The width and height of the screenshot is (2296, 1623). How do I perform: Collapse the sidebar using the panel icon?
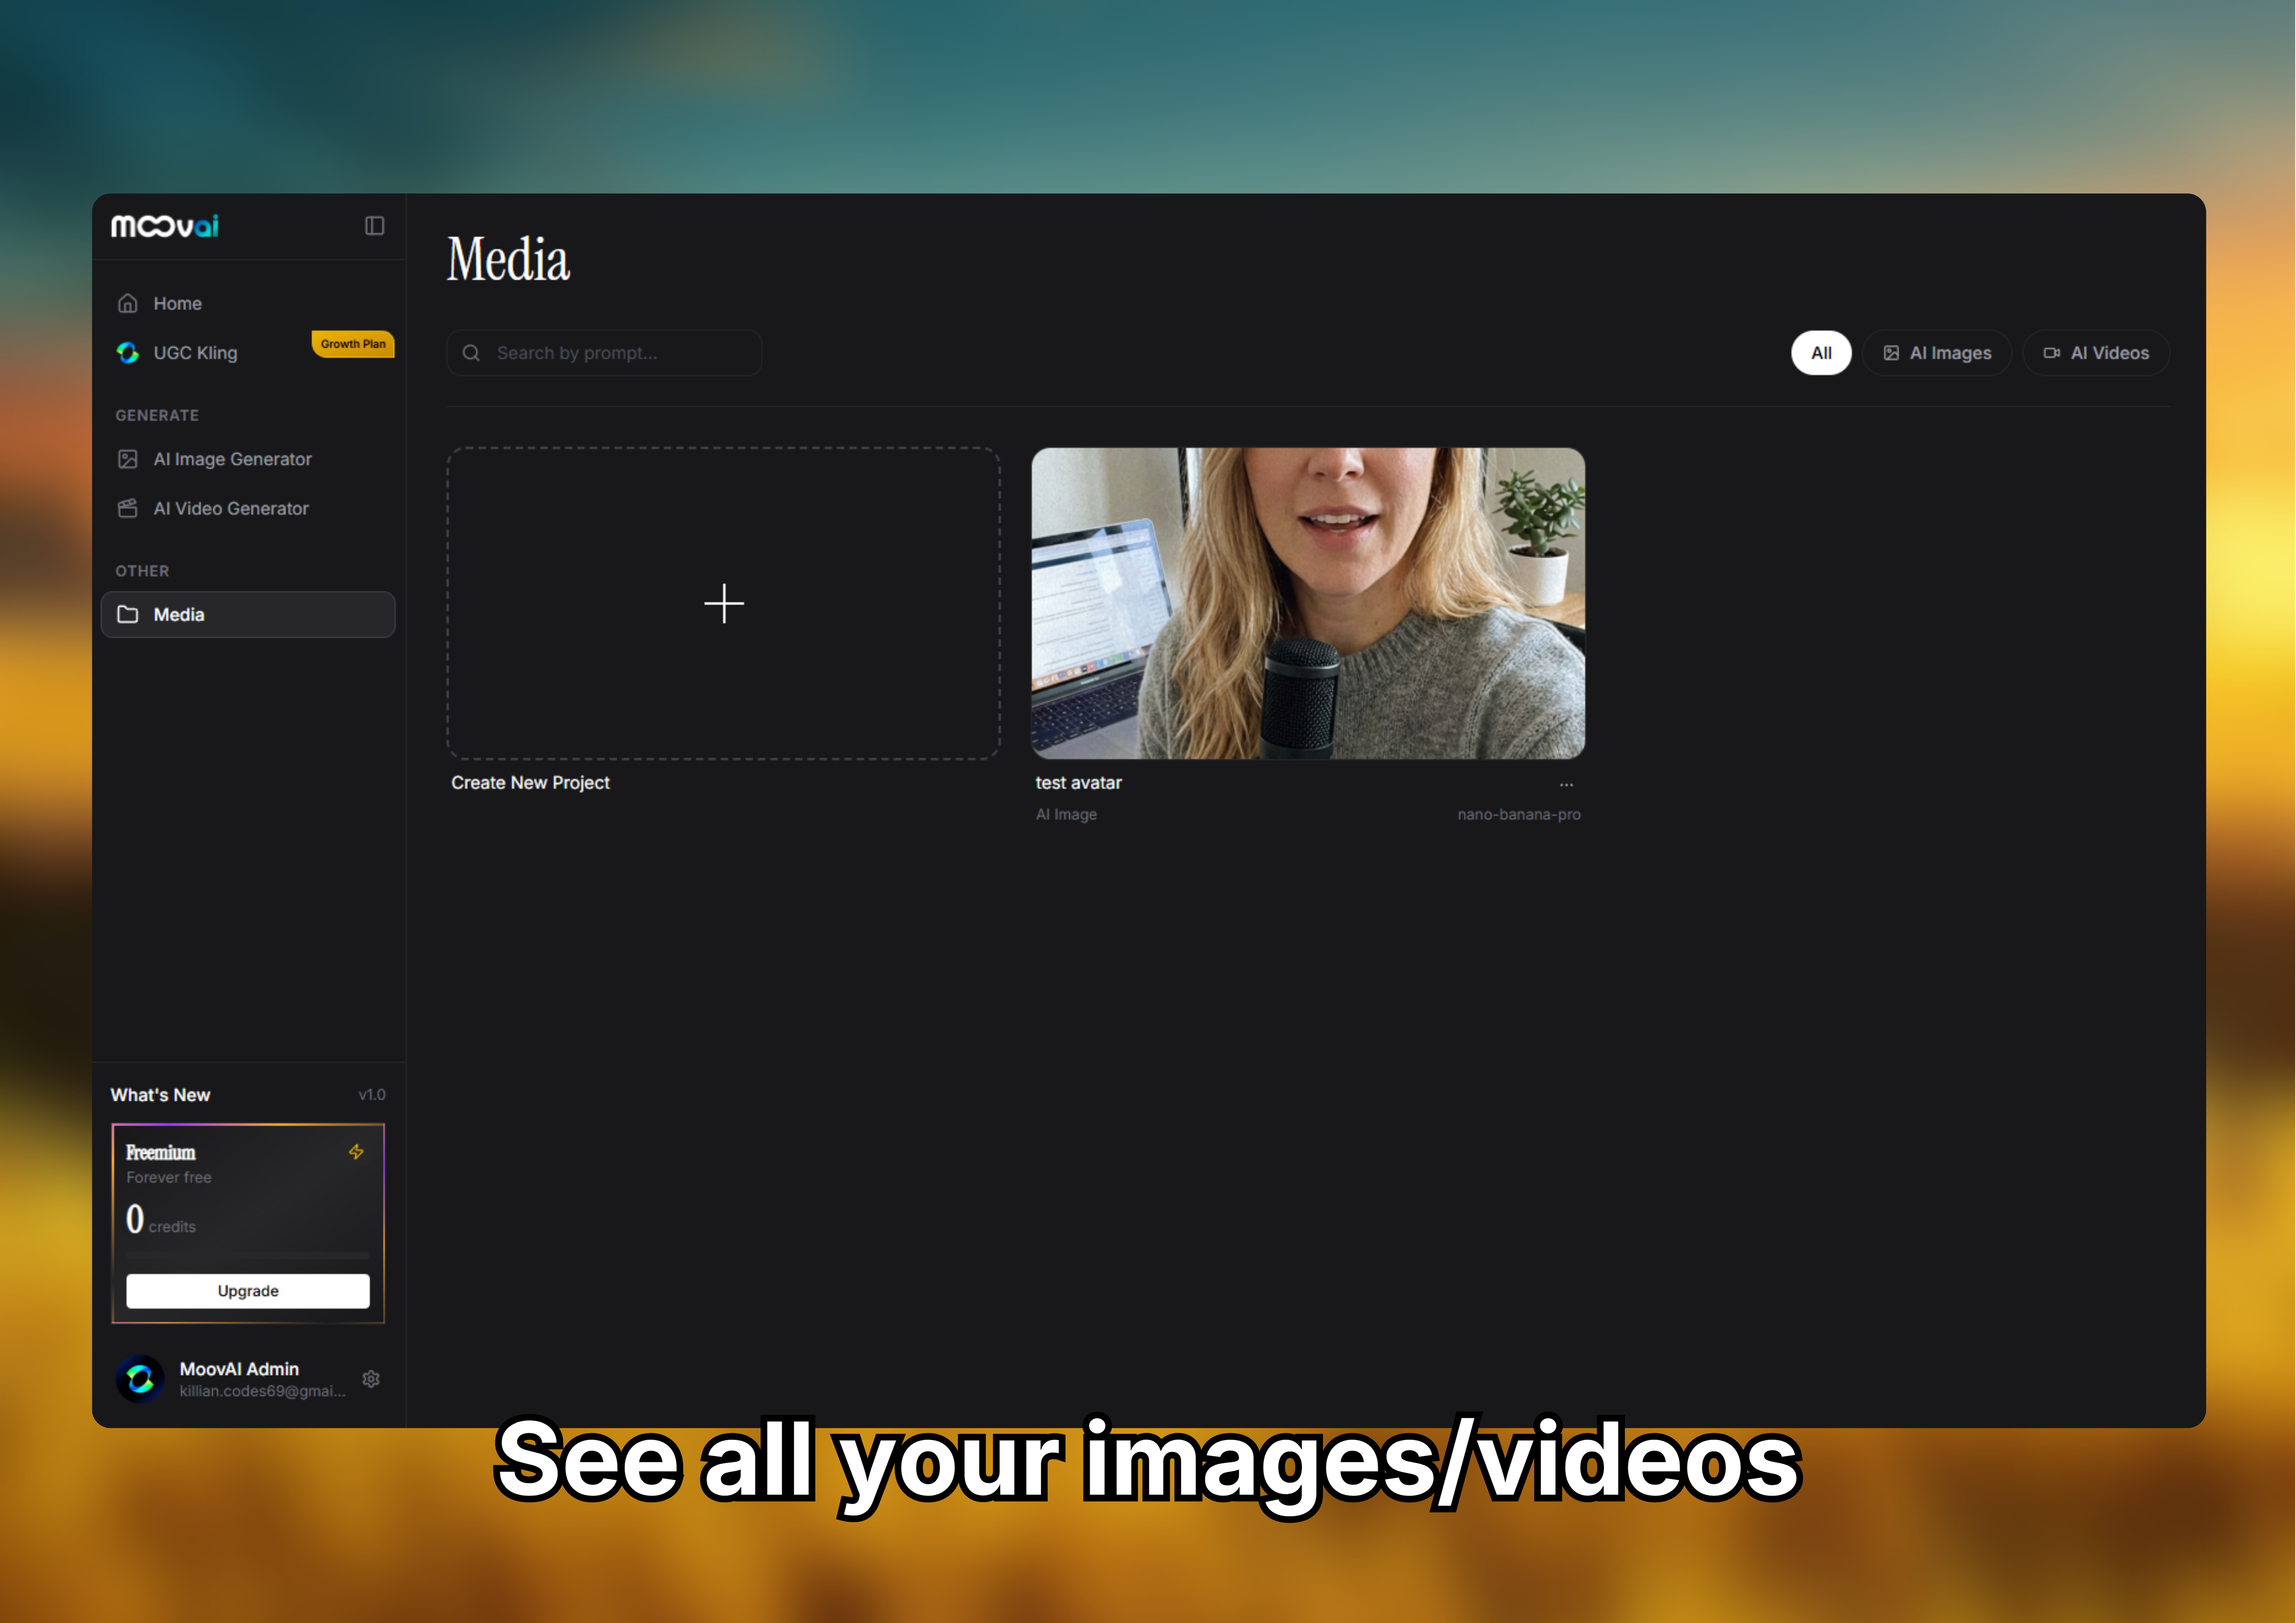(x=375, y=226)
